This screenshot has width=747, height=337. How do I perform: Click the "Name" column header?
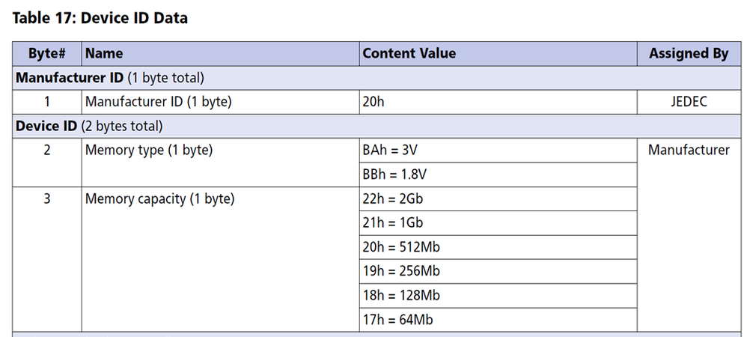pyautogui.click(x=104, y=53)
